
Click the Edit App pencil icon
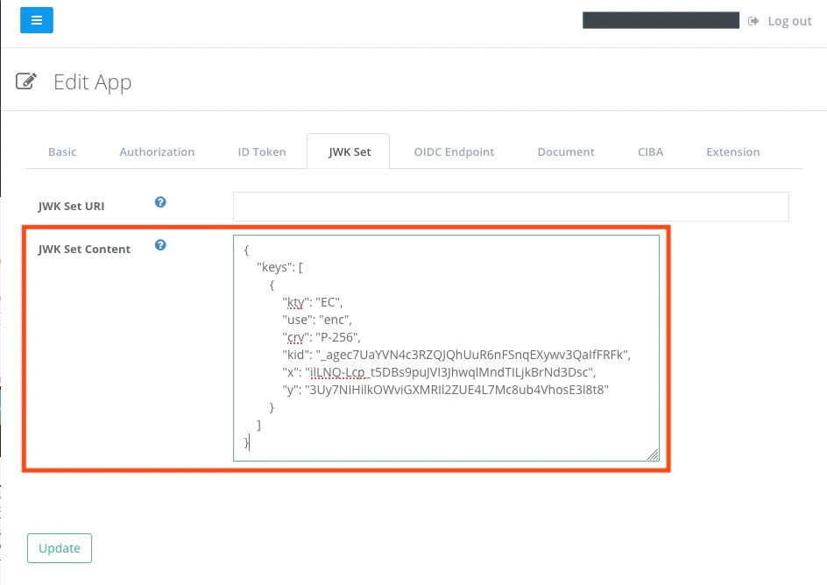(x=26, y=81)
